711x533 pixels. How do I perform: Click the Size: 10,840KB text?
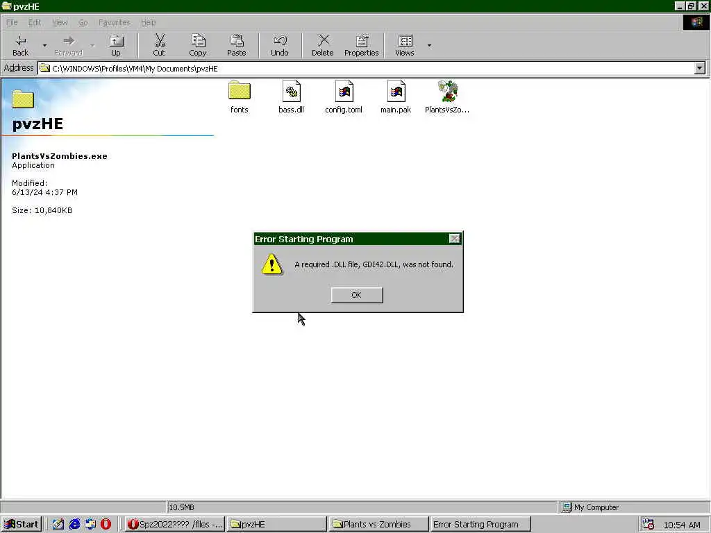[x=42, y=210]
